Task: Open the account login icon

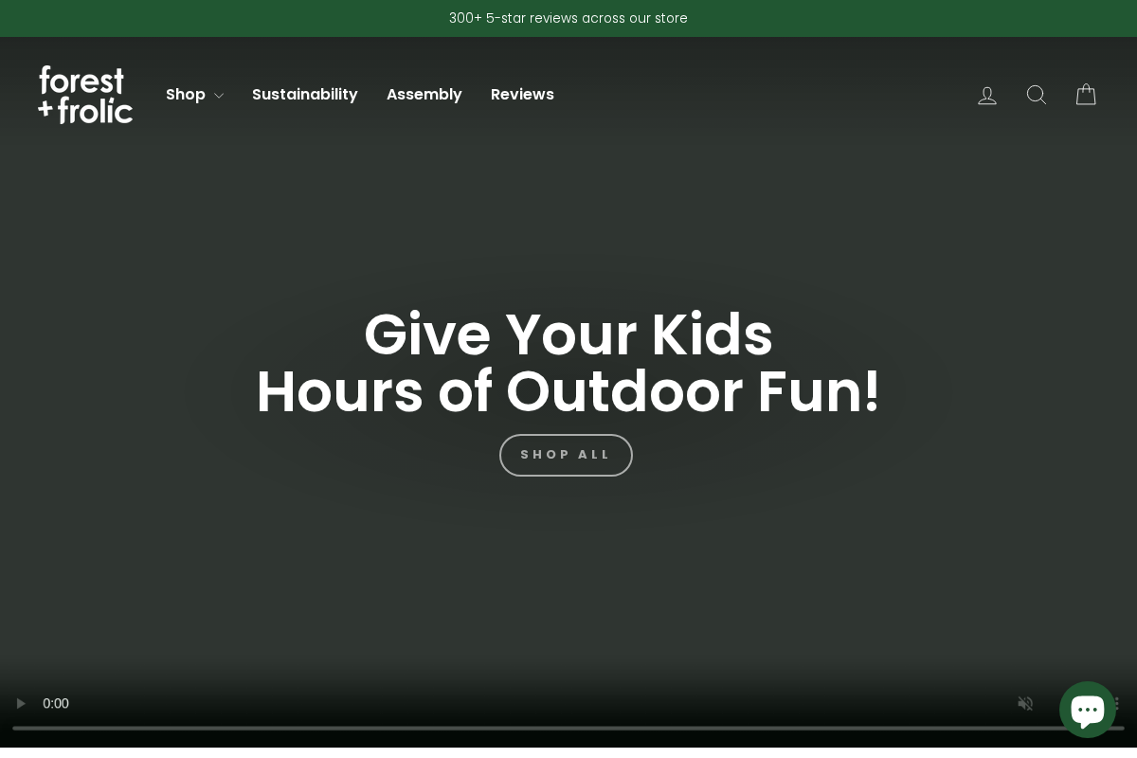Action: click(987, 95)
